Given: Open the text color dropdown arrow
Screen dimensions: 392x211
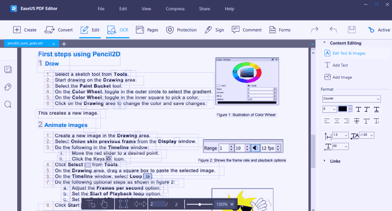Looking at the screenshot, I should [350, 109].
